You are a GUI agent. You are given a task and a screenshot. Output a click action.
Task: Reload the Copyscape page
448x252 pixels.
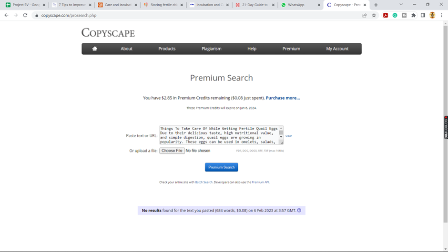point(25,15)
